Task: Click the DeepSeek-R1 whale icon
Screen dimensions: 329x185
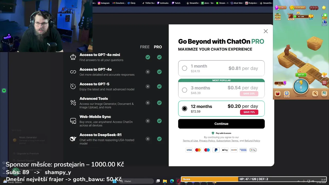Action: point(73,139)
